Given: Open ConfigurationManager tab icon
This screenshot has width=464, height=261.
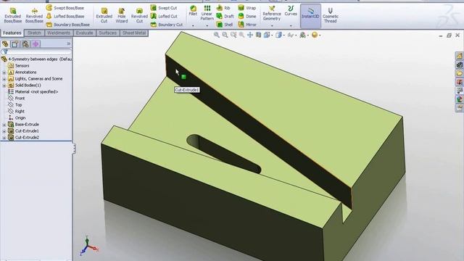Looking at the screenshot, I should pyautogui.click(x=25, y=44).
